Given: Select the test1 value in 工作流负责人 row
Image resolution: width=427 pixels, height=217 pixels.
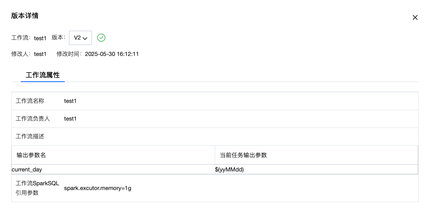Looking at the screenshot, I should coord(70,119).
